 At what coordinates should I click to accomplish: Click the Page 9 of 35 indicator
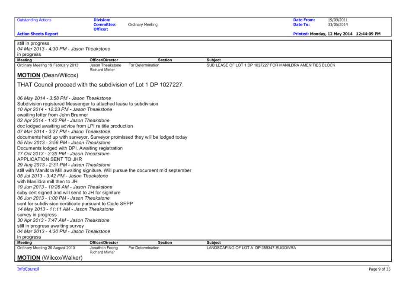tap(379, 269)
